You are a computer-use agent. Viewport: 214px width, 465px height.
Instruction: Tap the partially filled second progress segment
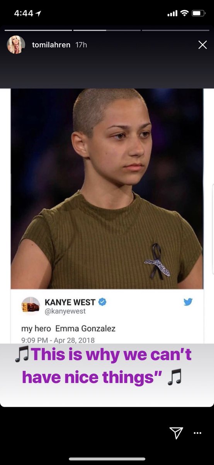[x=107, y=30]
